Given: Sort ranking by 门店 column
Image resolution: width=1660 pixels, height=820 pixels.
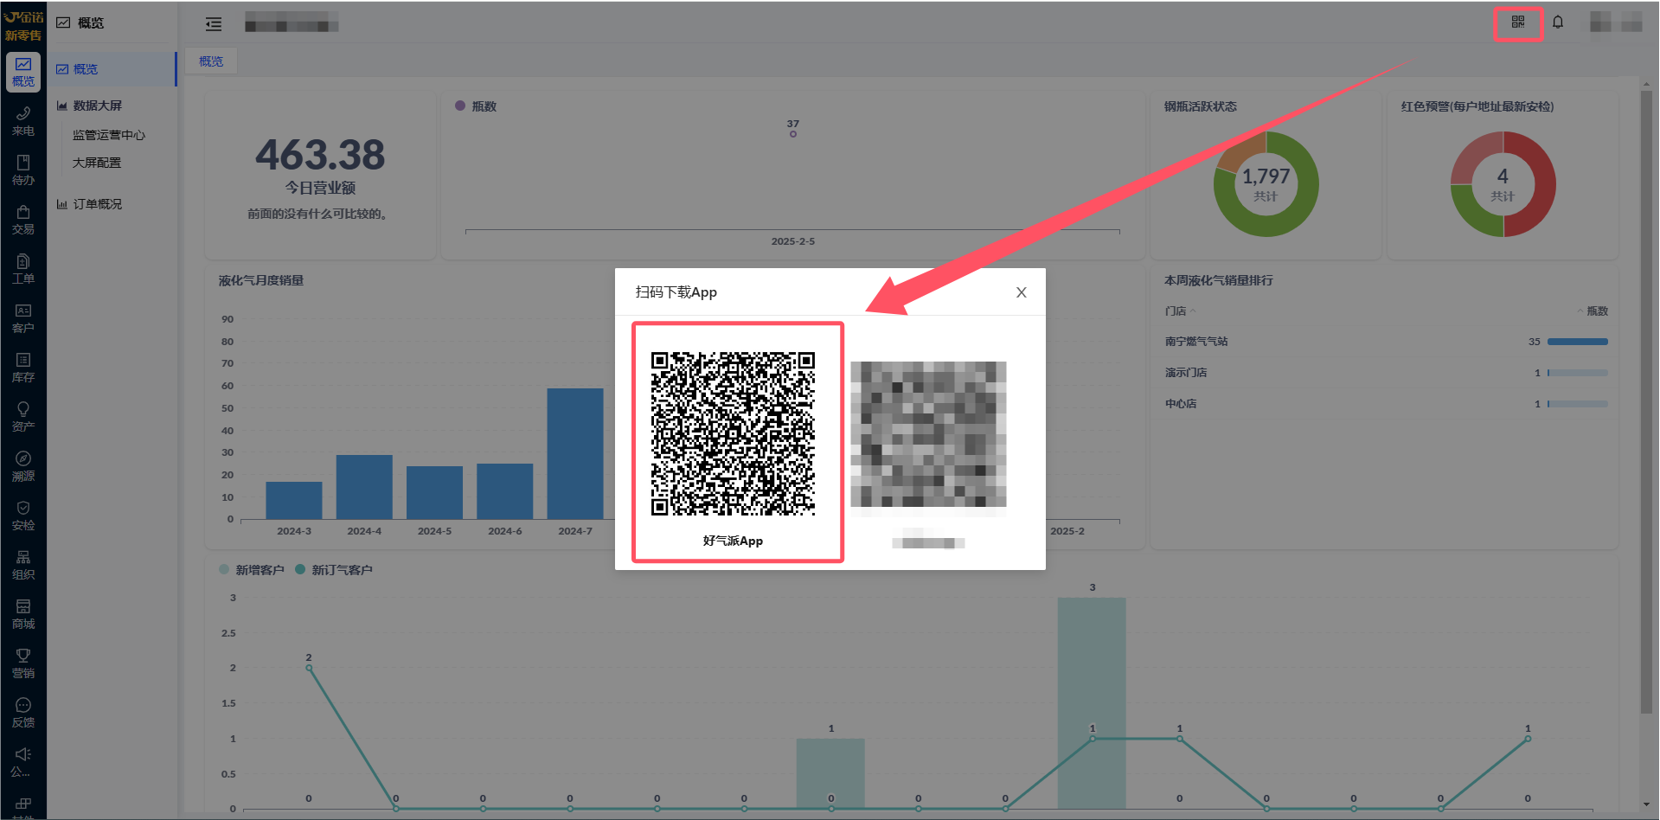Looking at the screenshot, I should coord(1181,311).
